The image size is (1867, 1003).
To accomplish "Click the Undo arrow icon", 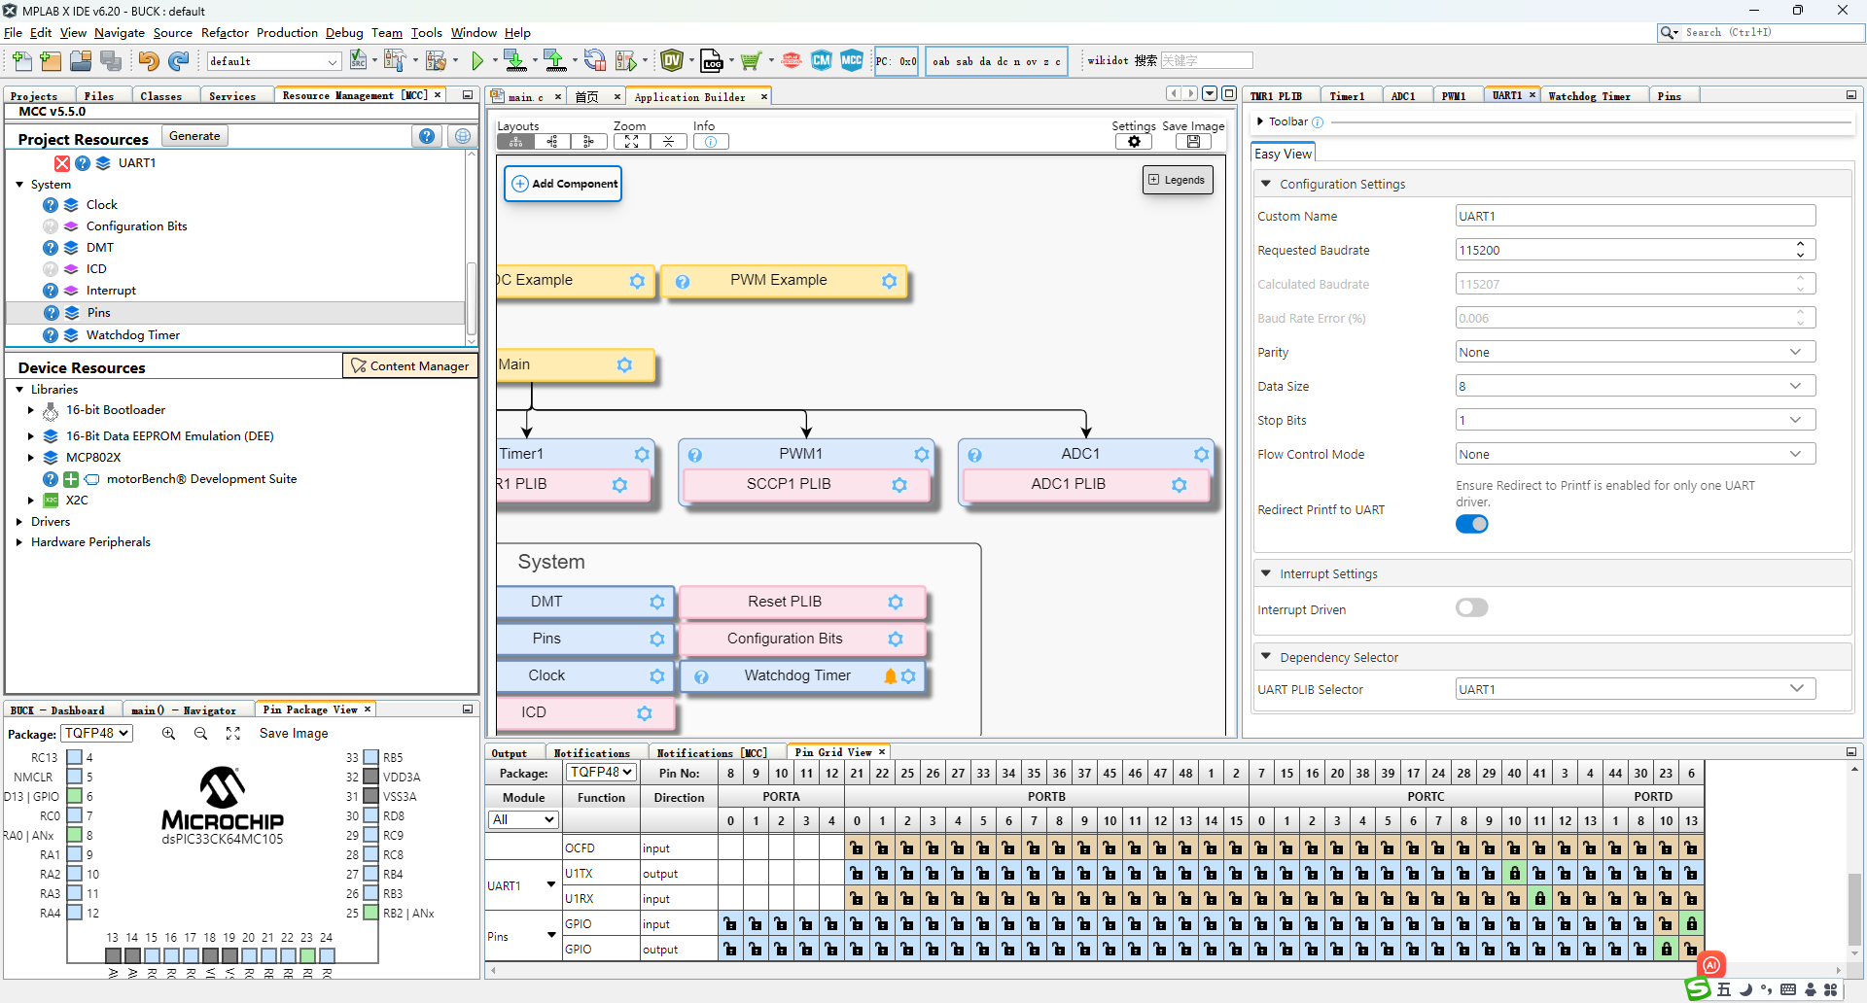I will point(148,60).
